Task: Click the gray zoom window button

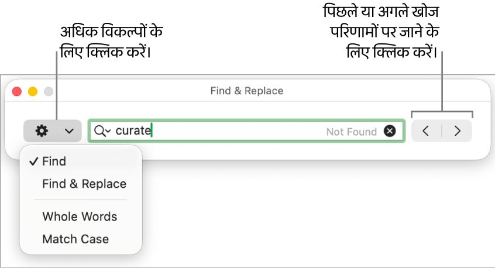Action: pos(49,91)
